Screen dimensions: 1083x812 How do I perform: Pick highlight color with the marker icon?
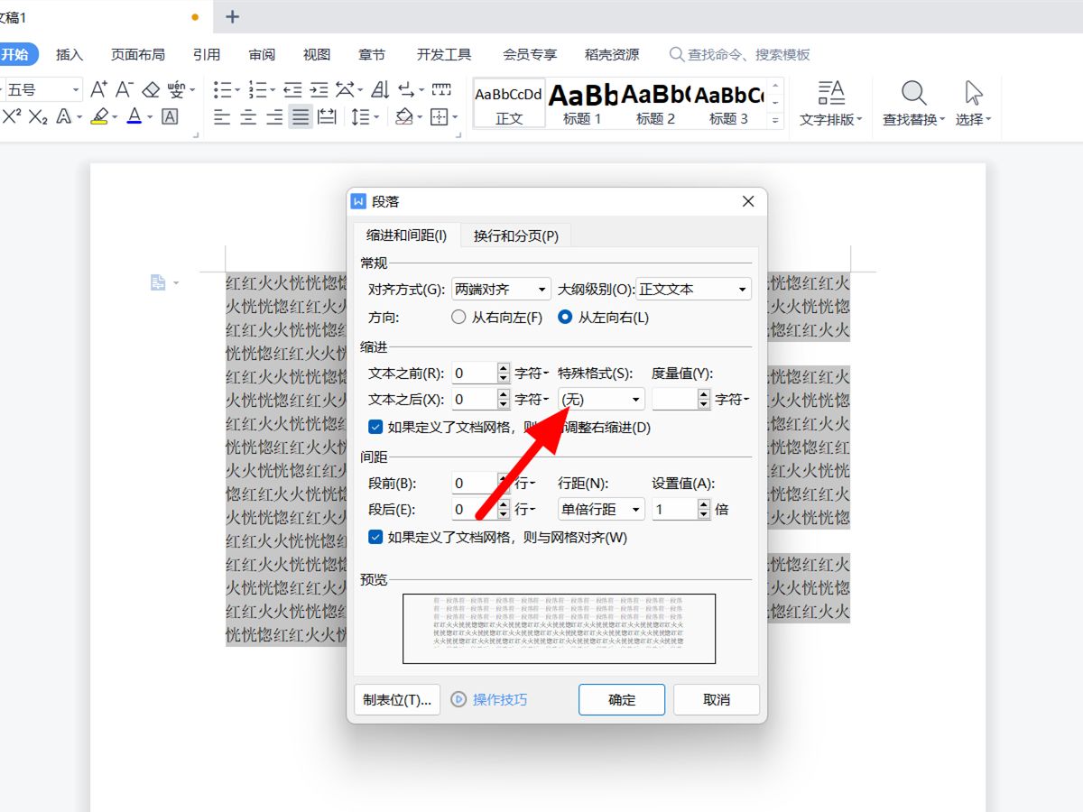(x=99, y=116)
